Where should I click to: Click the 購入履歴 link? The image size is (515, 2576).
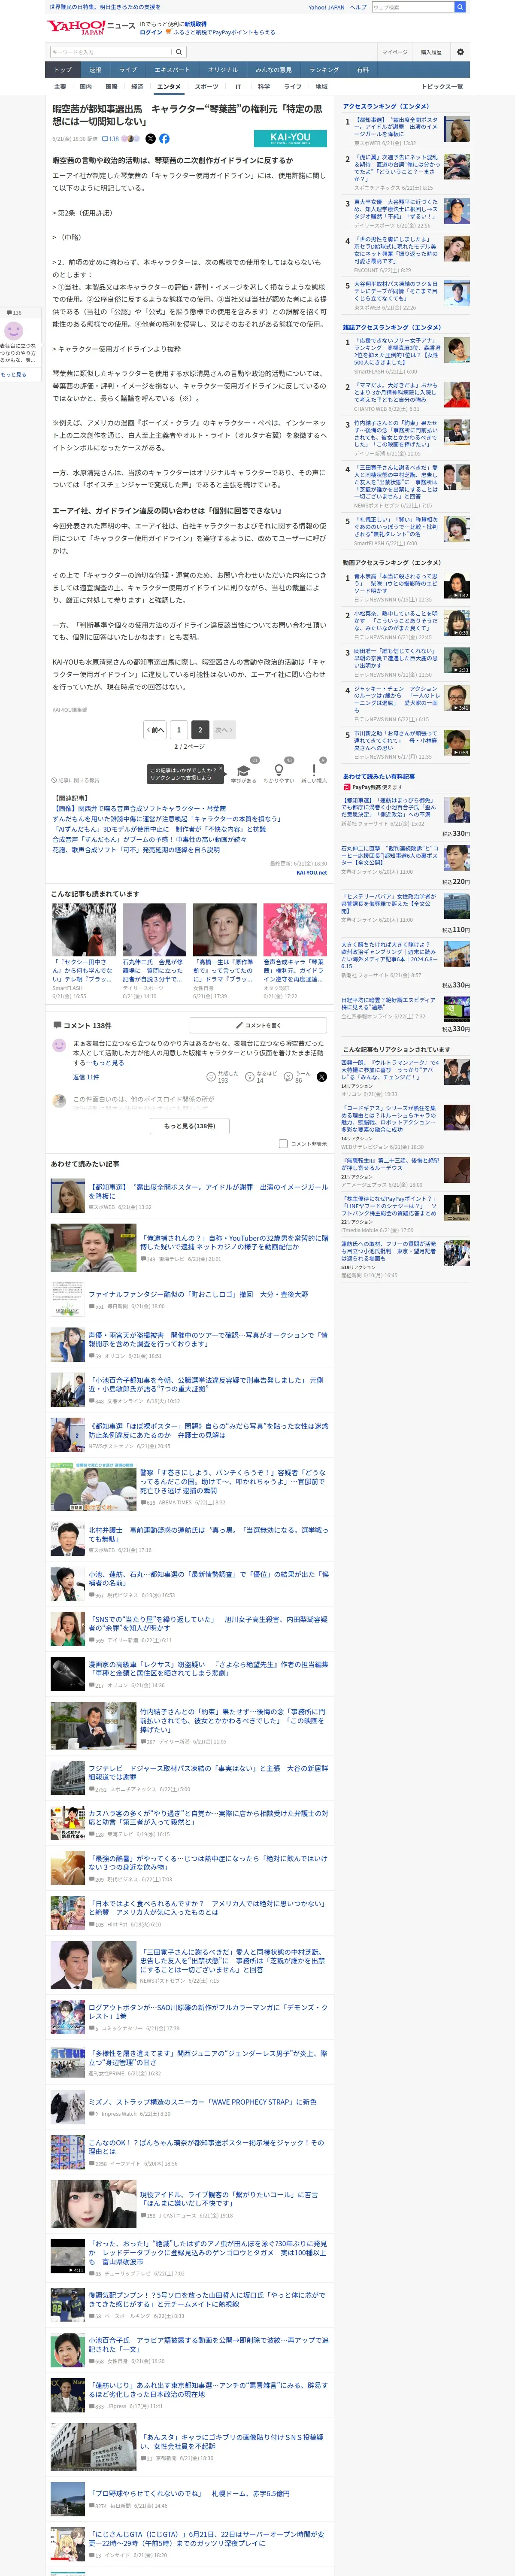(431, 52)
